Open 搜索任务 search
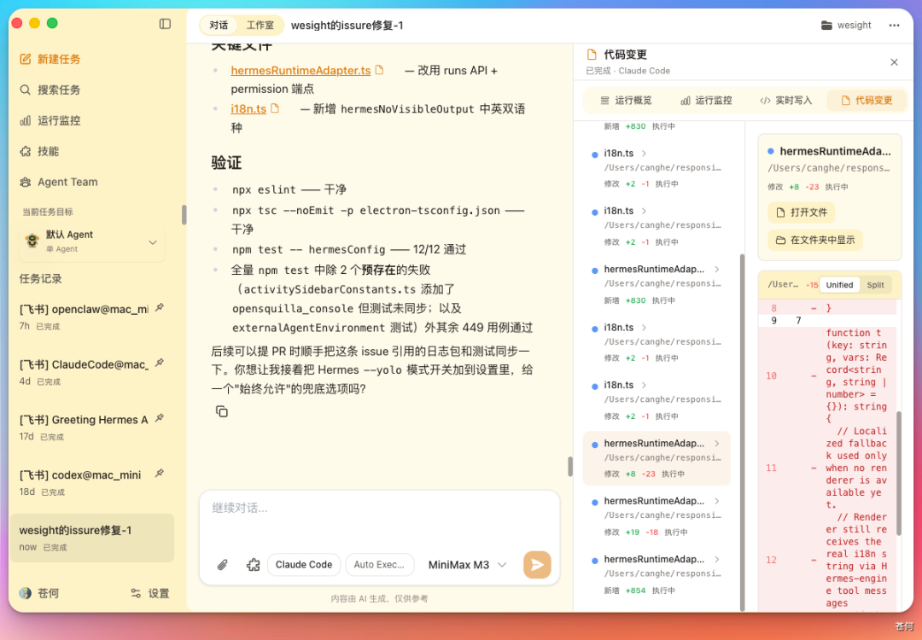 click(x=50, y=90)
